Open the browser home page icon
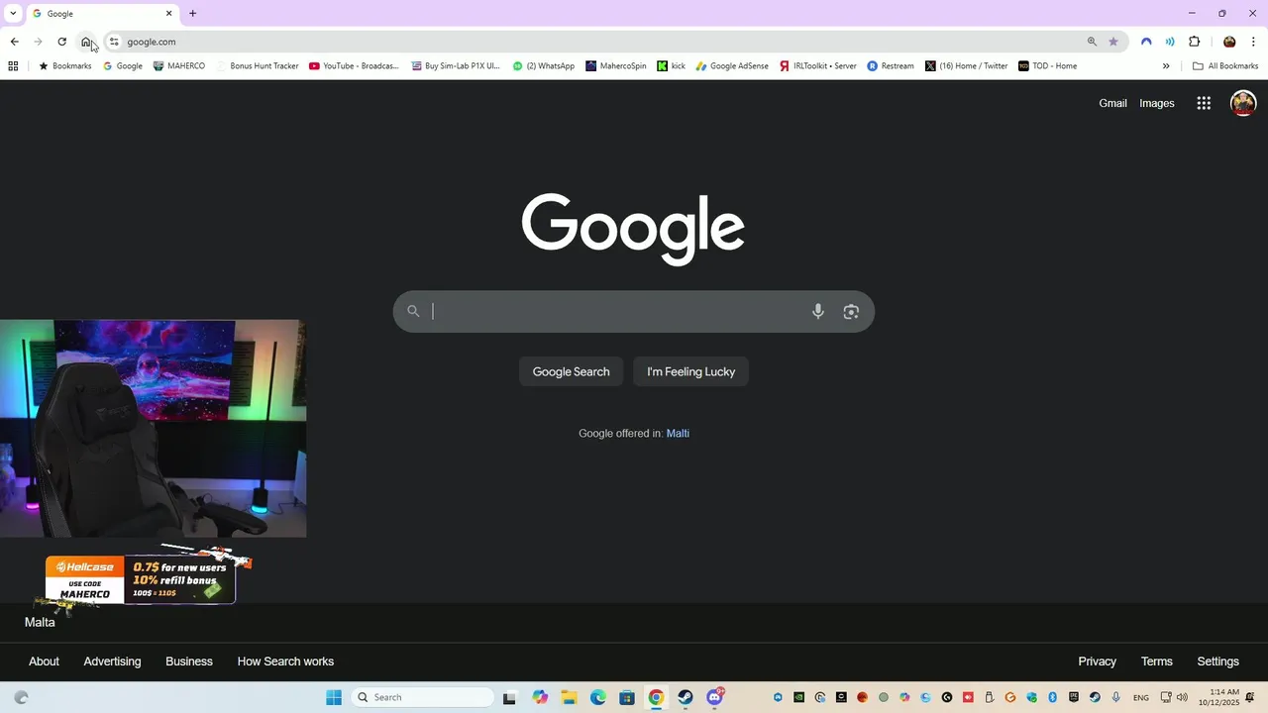This screenshot has width=1268, height=713. (x=86, y=42)
